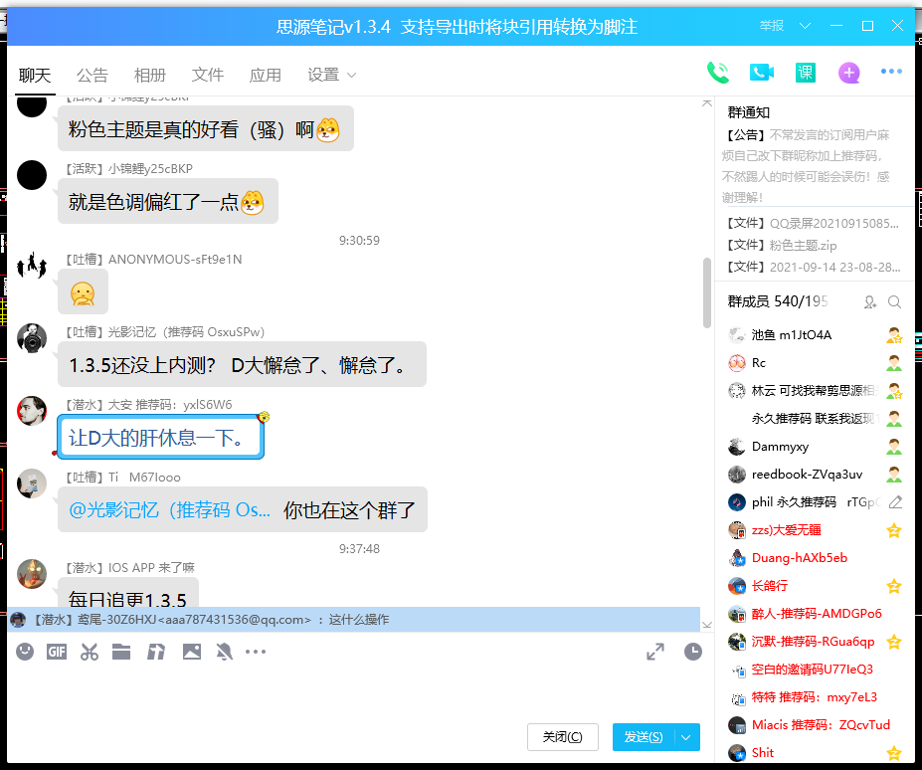Click the shy emoji message bubble
Image resolution: width=922 pixels, height=770 pixels.
tap(83, 291)
